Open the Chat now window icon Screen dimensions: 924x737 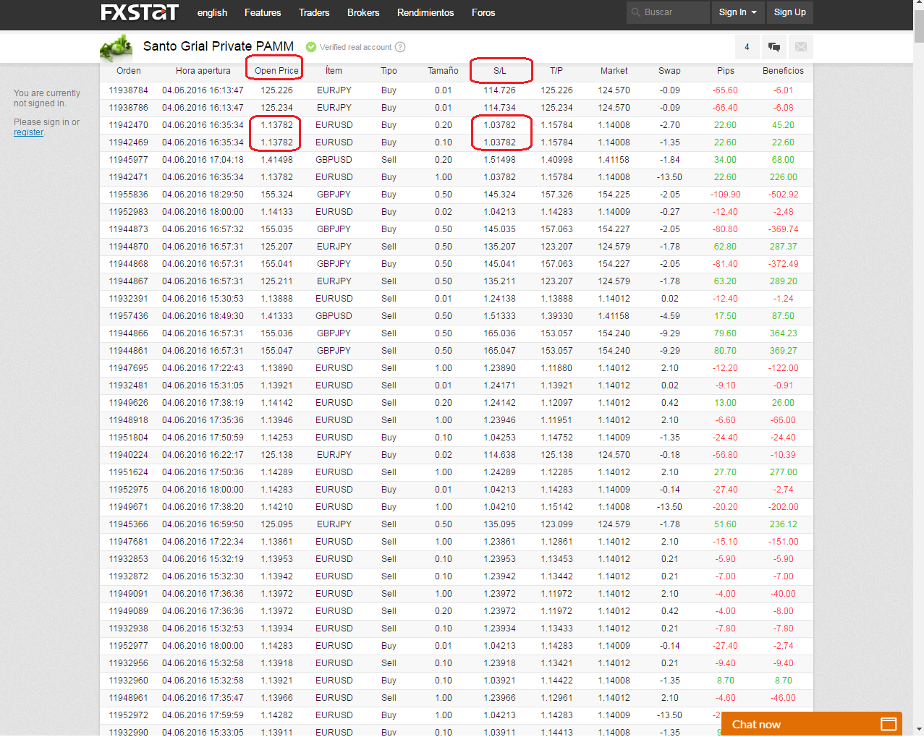click(x=889, y=724)
